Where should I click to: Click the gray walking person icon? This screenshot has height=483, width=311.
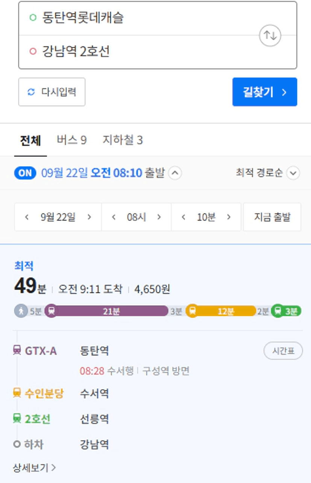click(x=21, y=311)
